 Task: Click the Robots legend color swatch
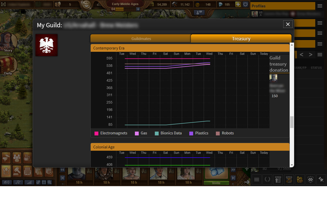pos(218,133)
